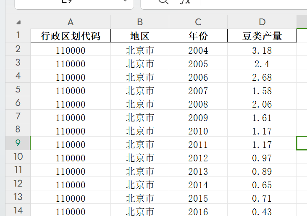
Task: Select row 3 header
Action: [18, 63]
